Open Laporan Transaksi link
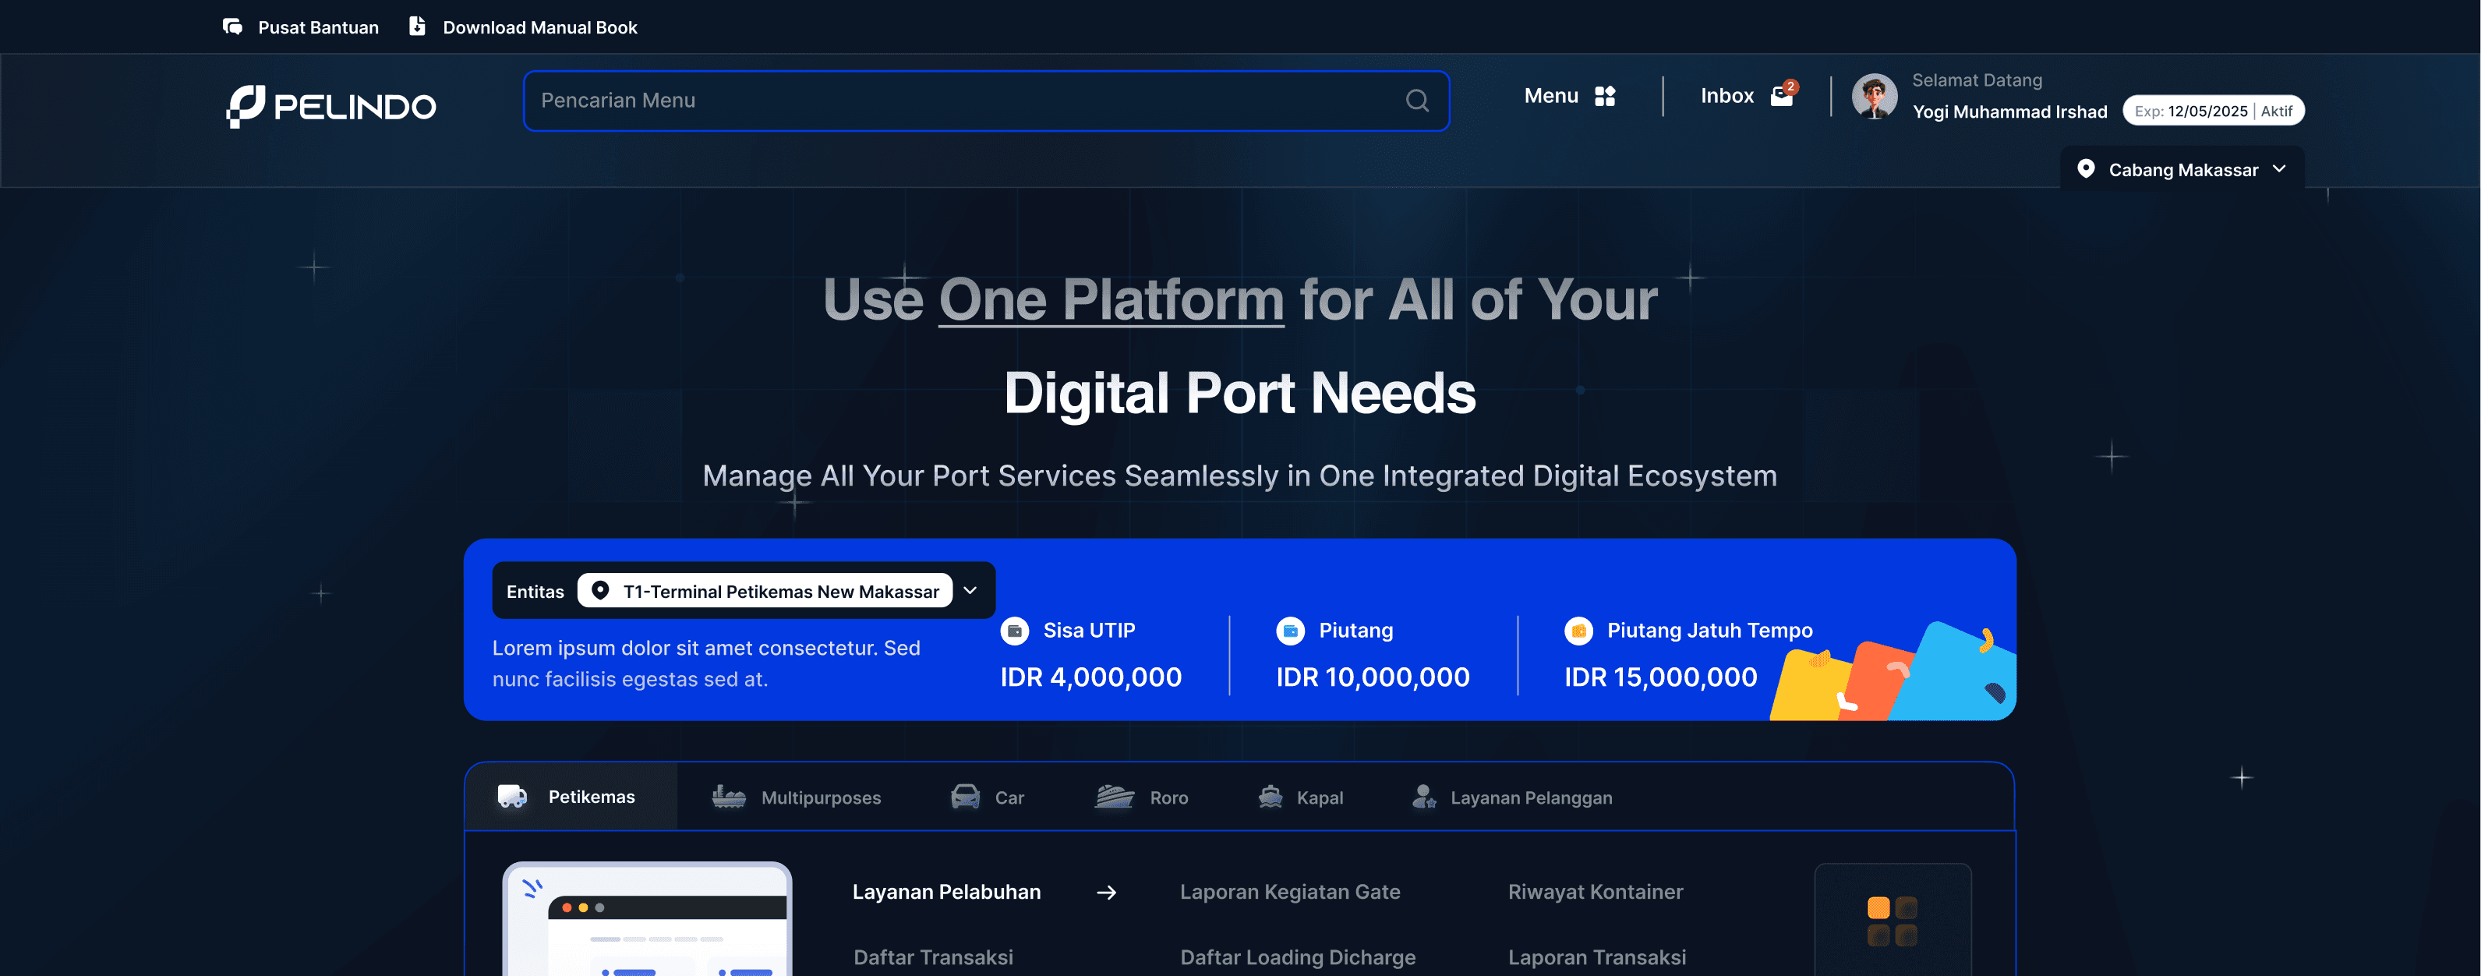 pyautogui.click(x=1597, y=958)
